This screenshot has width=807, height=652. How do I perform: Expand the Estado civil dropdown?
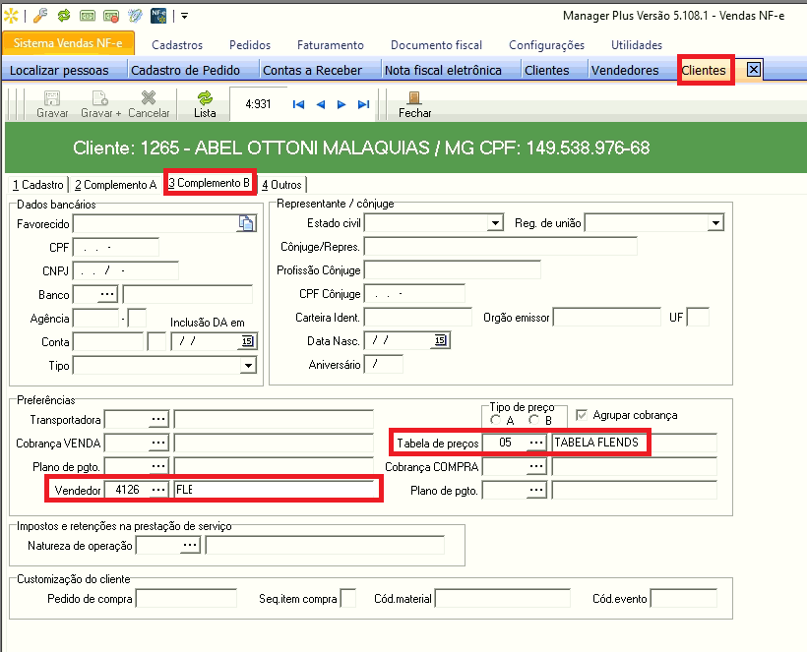tap(495, 223)
